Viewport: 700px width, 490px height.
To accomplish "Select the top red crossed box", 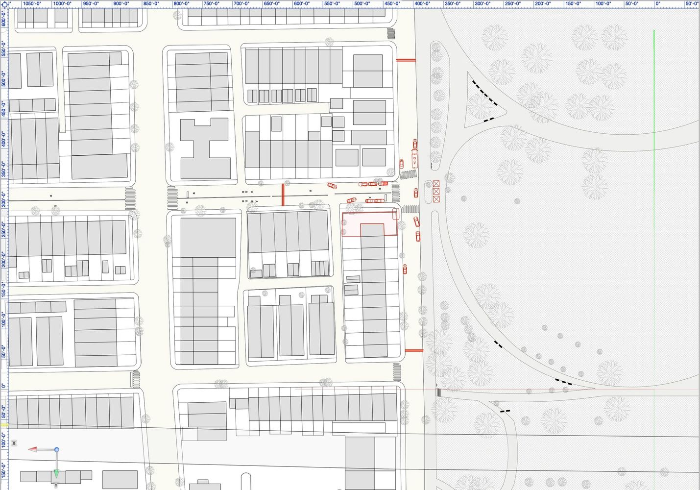I will (436, 184).
